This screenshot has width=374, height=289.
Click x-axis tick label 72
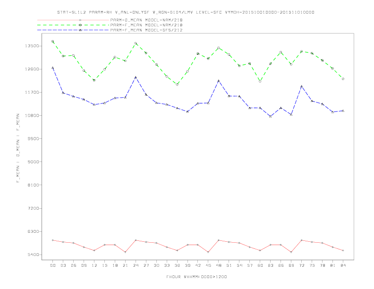tap(302, 265)
